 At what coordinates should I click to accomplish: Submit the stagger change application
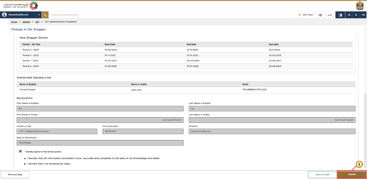(x=352, y=174)
